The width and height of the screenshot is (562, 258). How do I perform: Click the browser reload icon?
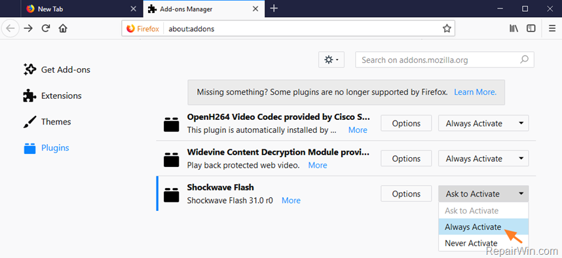click(x=45, y=28)
